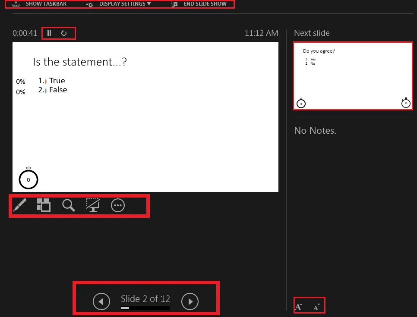Click the clock reading 11:12 AM
This screenshot has width=417, height=317.
[261, 33]
